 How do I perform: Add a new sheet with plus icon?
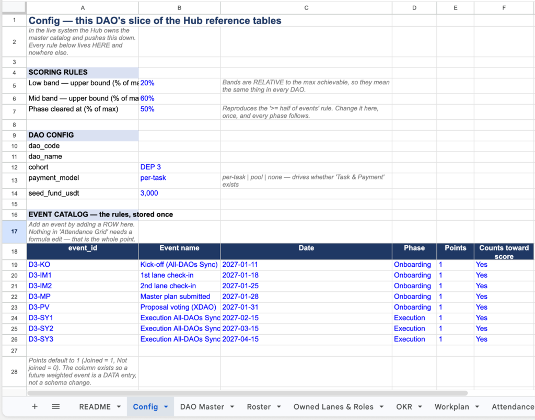(x=34, y=406)
